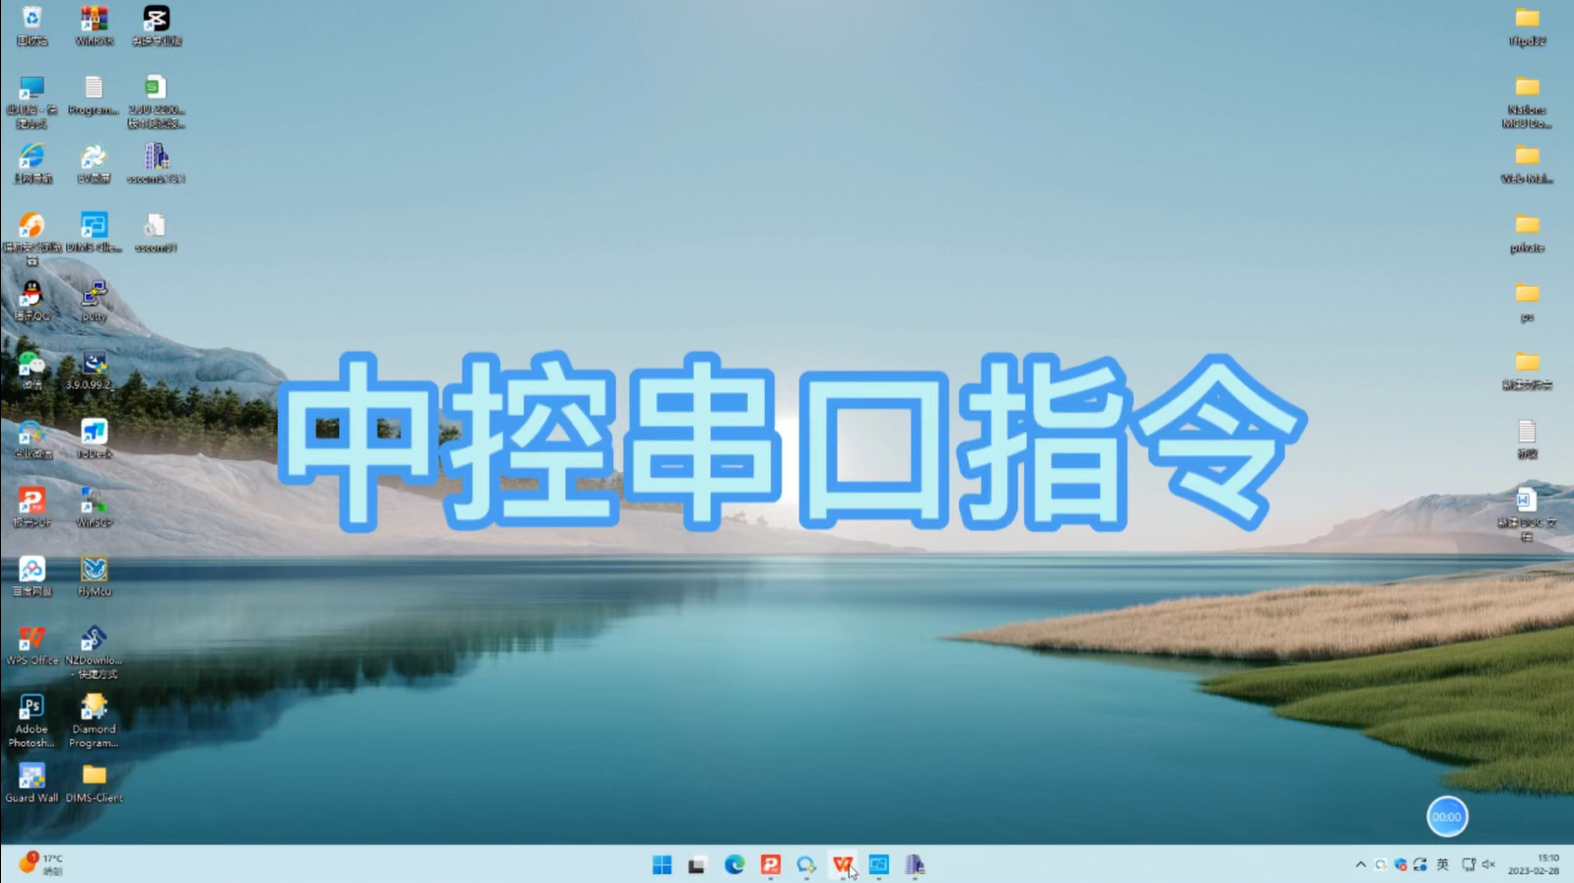Click the WPS Office taskbar icon
This screenshot has width=1574, height=883.
pyautogui.click(x=842, y=865)
